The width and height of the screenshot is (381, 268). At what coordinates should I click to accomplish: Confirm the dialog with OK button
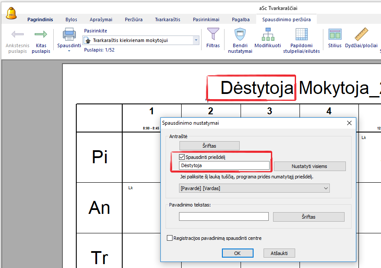coord(237,253)
